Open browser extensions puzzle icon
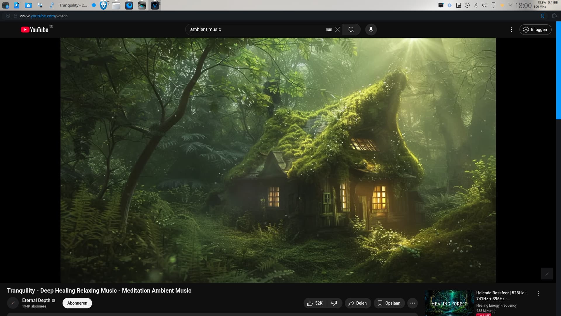This screenshot has height=316, width=561. tap(554, 16)
